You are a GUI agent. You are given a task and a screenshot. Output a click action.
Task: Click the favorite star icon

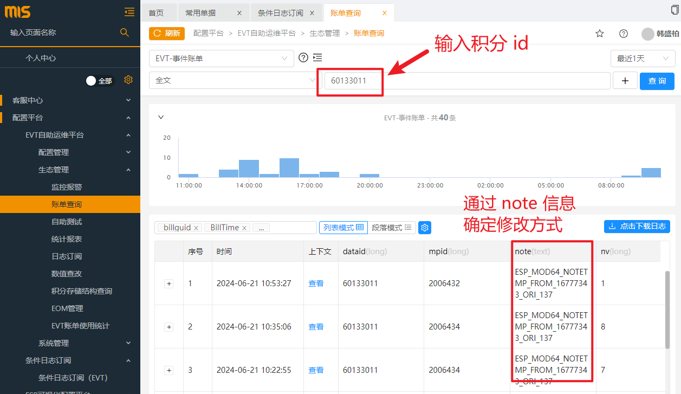click(600, 34)
